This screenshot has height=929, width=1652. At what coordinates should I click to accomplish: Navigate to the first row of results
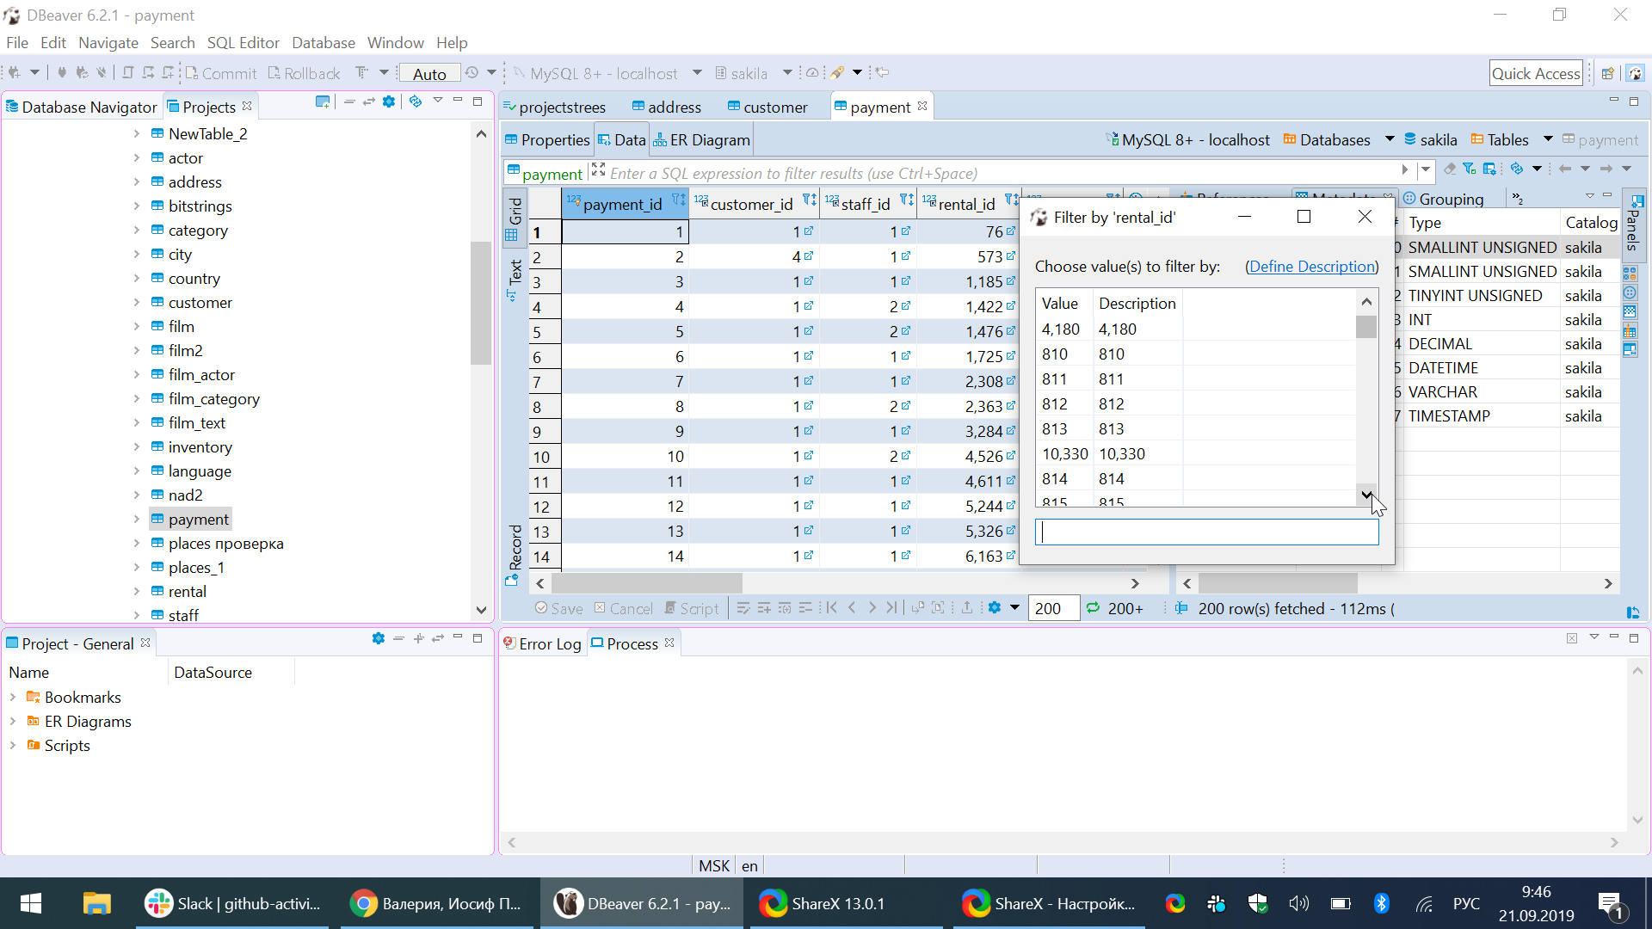831,608
